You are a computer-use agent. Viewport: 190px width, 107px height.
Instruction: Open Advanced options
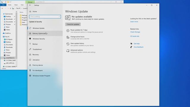(x=77, y=50)
